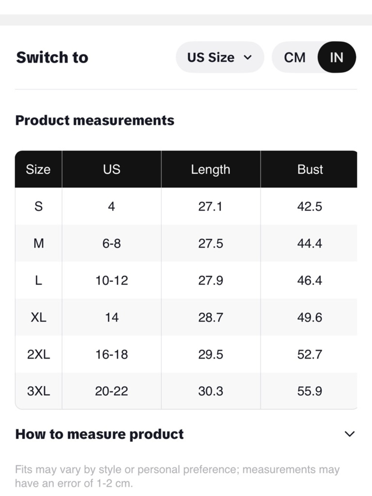Image resolution: width=372 pixels, height=496 pixels.
Task: Click the 55.9 bust measurement cell
Action: 310,391
